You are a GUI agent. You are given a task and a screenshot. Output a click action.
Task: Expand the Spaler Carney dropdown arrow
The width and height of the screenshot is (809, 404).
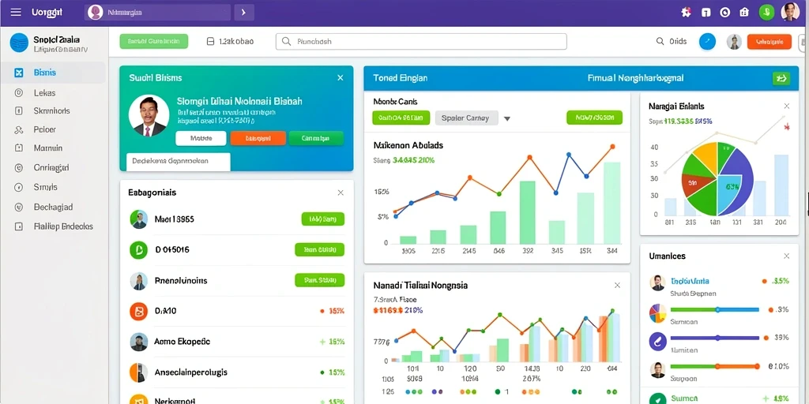[506, 118]
